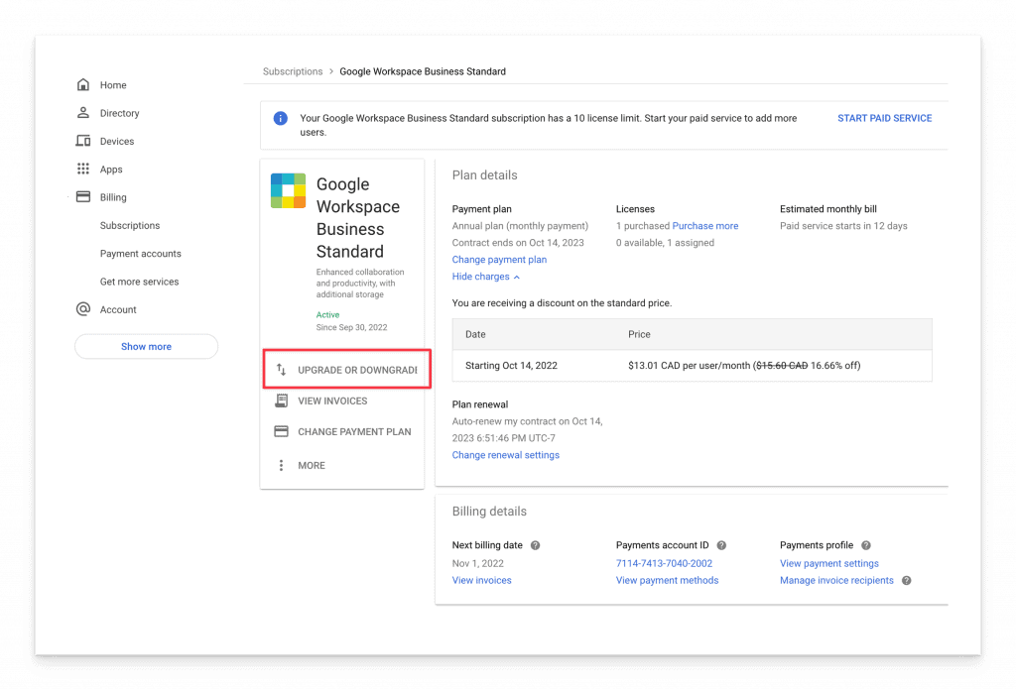
Task: Click the 'Starting Oct 14, 2022' cell
Action: coord(511,366)
